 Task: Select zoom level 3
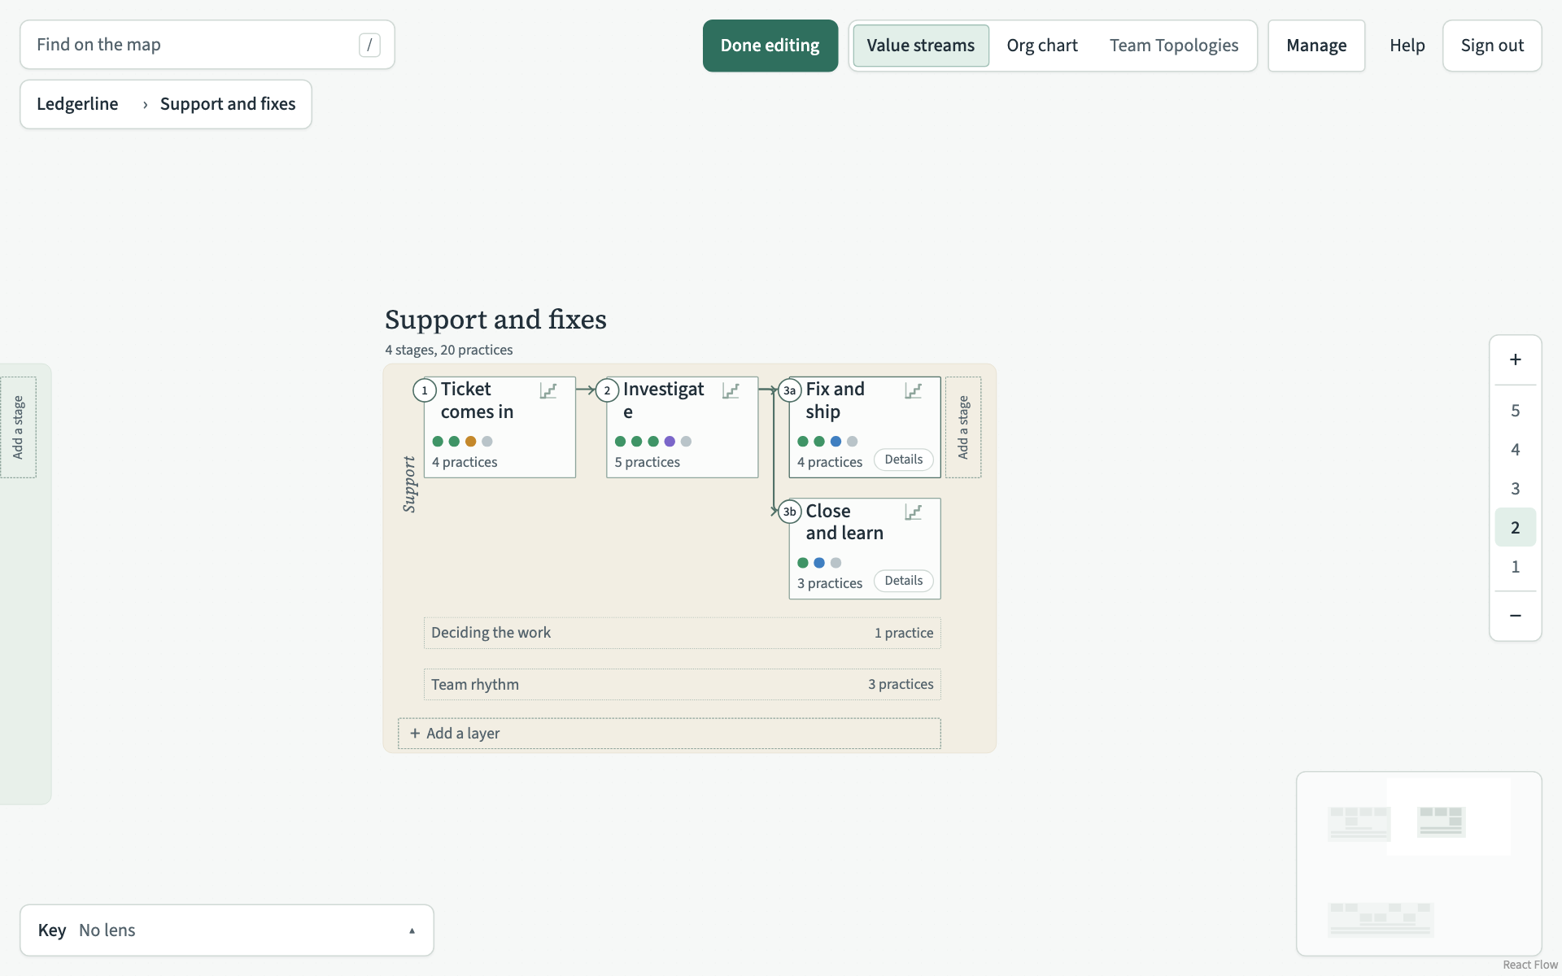coord(1515,489)
